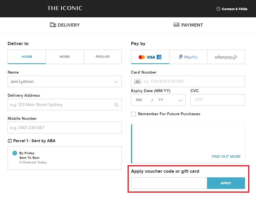The width and height of the screenshot is (256, 199).
Task: Select credit card payment tab with Visa logo
Action: (x=150, y=57)
